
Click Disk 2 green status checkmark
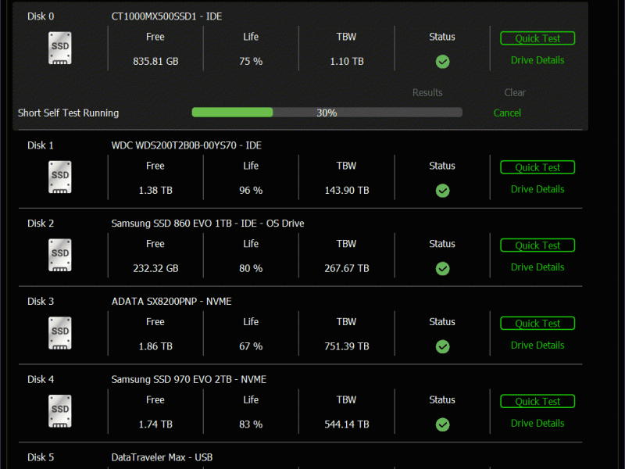click(x=442, y=269)
